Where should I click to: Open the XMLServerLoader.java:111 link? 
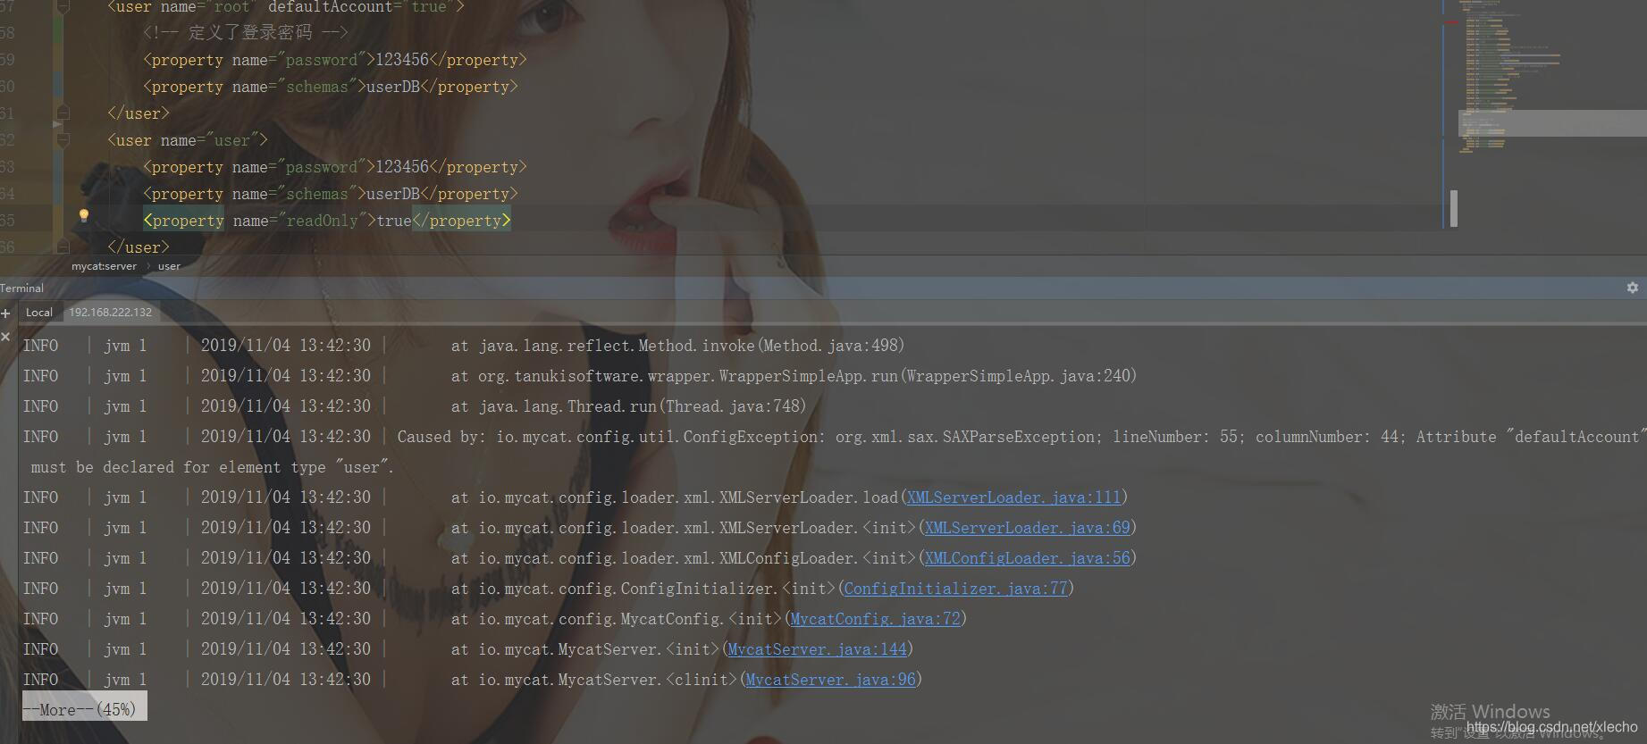1013,497
